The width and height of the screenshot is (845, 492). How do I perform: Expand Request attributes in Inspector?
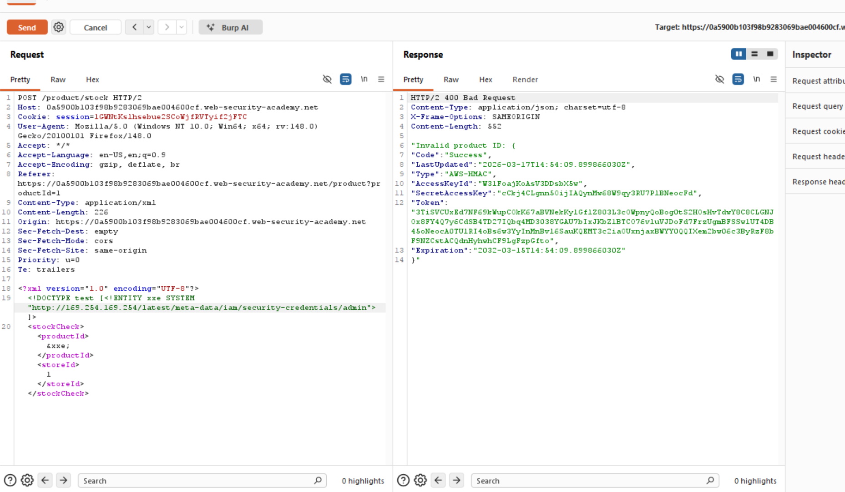(x=818, y=81)
